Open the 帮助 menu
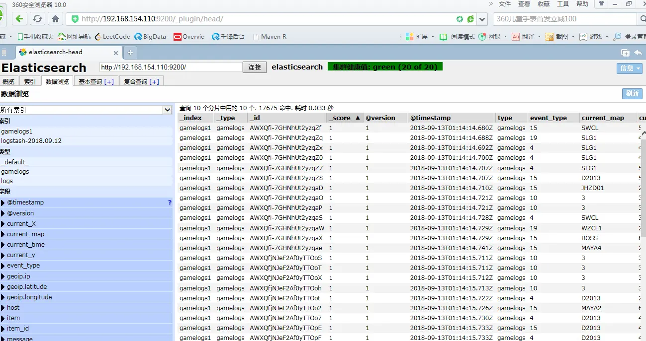Screen dimensions: 646x341 point(582,4)
